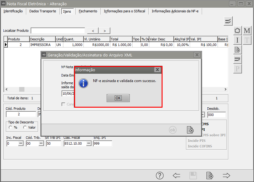Click the gear icon in the side toolbar
Screen dimensions: 254x182
point(237,31)
